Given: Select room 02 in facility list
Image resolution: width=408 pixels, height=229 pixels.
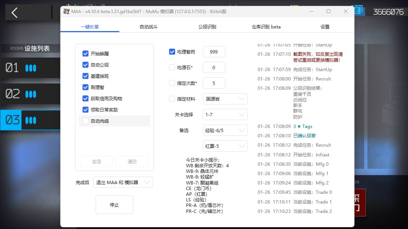Looking at the screenshot, I should (30, 94).
